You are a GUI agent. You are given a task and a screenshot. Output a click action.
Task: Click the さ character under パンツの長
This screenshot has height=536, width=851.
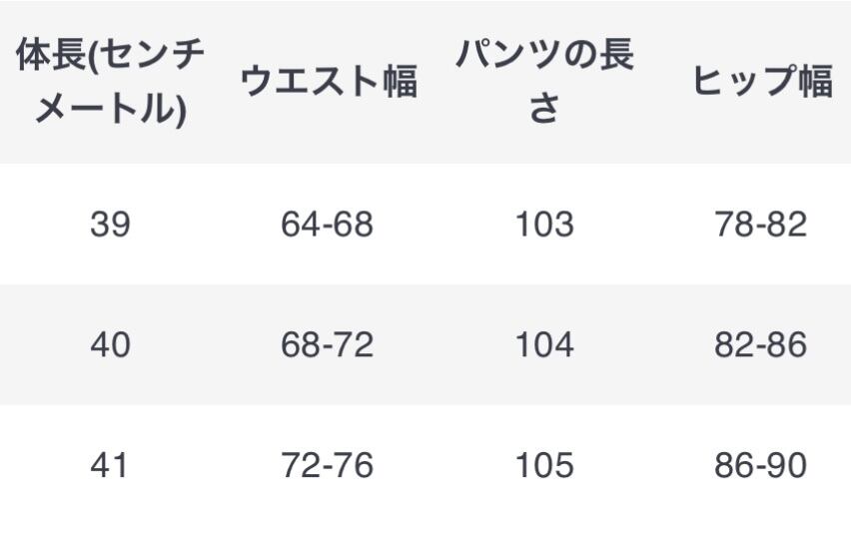[x=544, y=108]
